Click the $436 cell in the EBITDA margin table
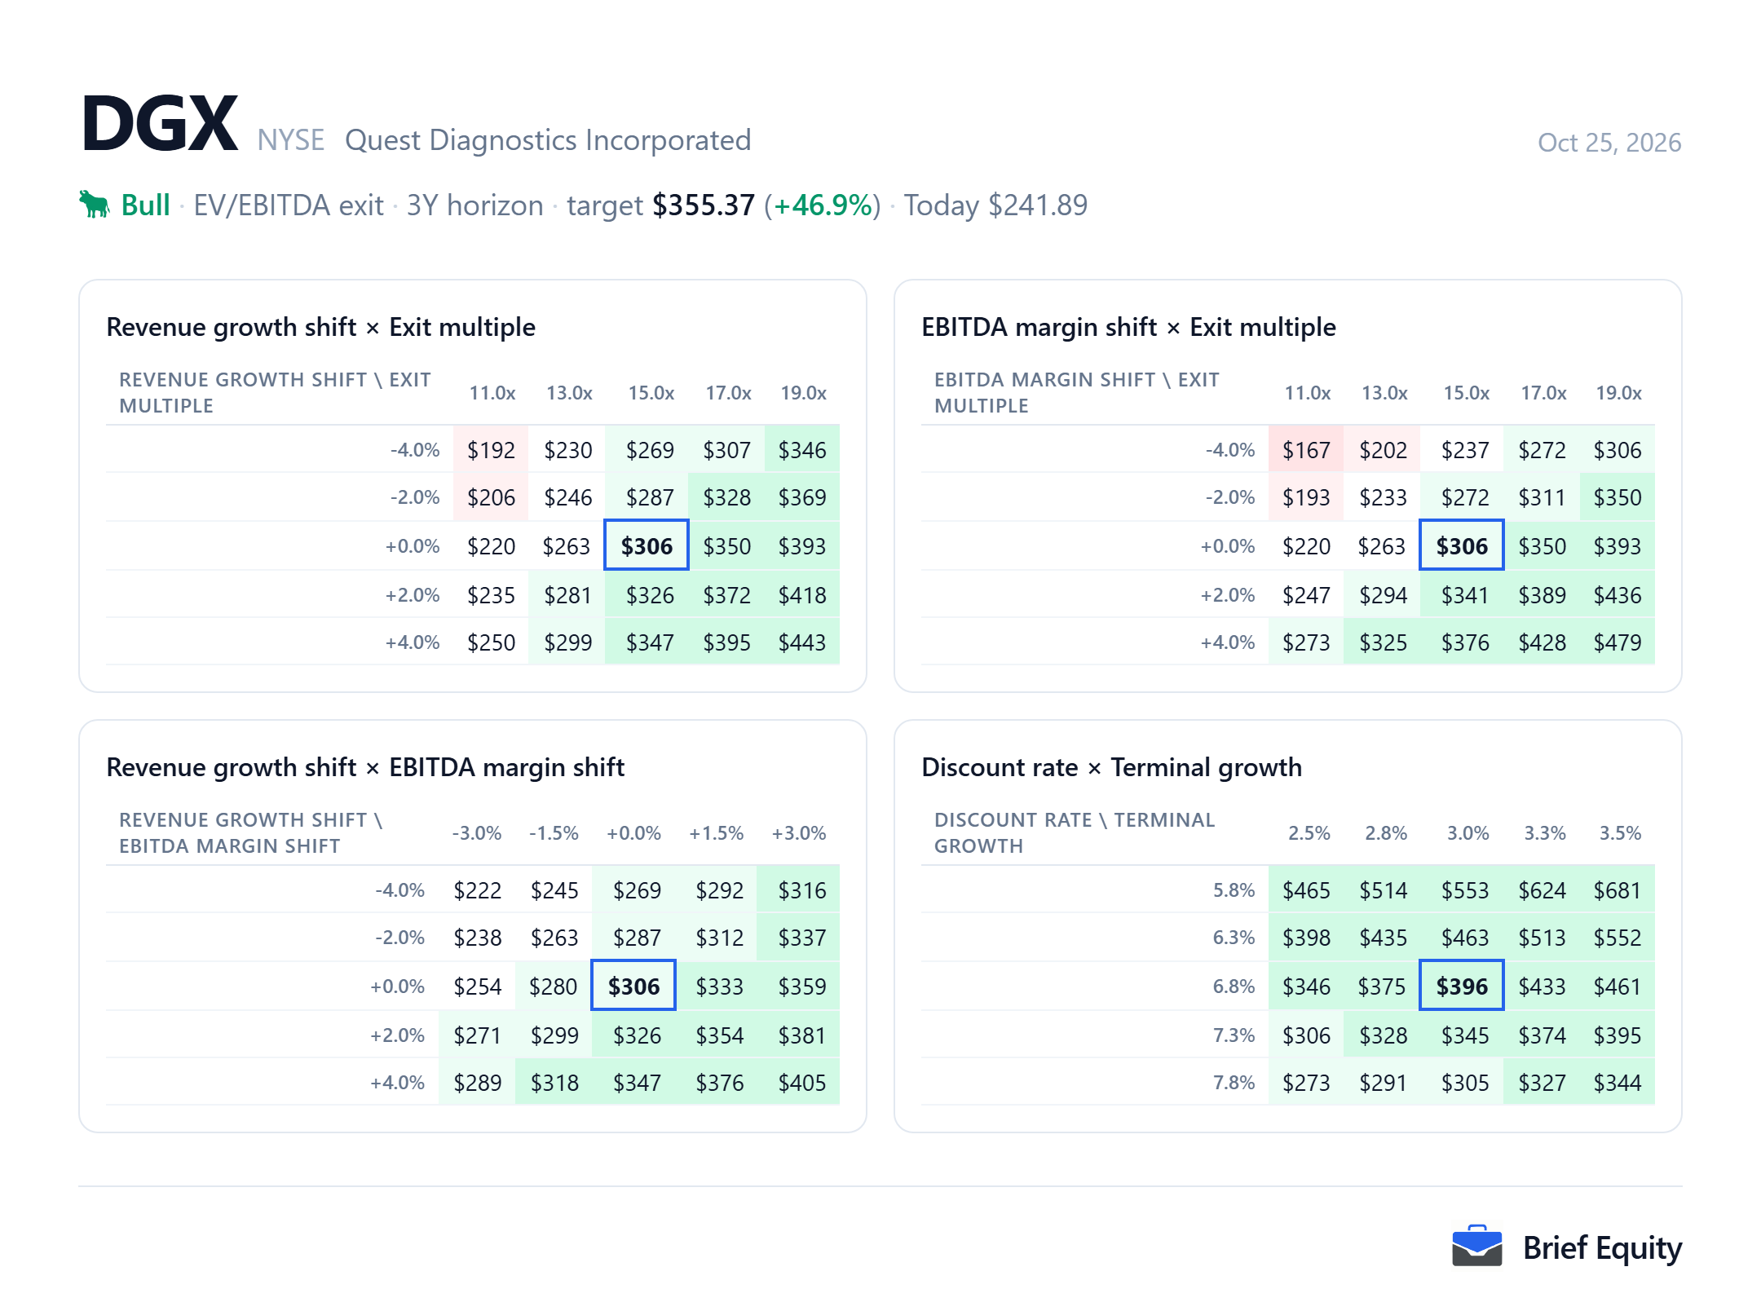 [1618, 595]
